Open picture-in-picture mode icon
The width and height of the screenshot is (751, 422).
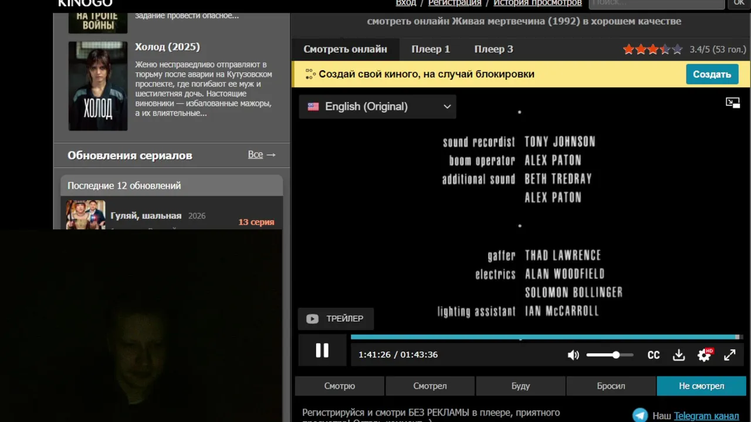[x=732, y=103]
